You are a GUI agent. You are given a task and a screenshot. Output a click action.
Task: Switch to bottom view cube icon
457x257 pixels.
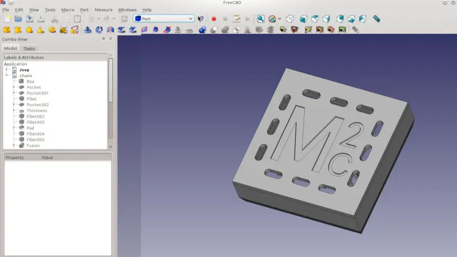(351, 19)
